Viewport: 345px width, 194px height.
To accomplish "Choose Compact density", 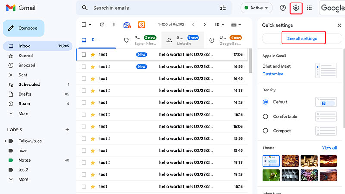I will 266,131.
